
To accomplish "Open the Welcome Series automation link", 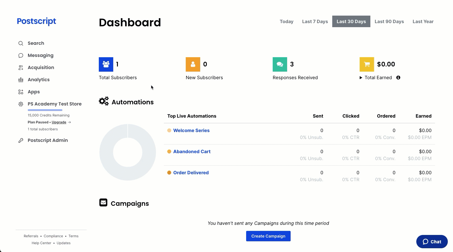I will (191, 130).
